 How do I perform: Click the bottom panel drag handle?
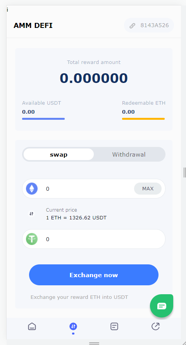click(94, 343)
